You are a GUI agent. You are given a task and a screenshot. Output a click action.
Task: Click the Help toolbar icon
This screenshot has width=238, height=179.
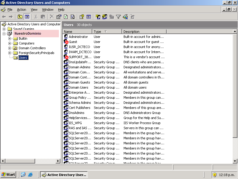(x=82, y=17)
